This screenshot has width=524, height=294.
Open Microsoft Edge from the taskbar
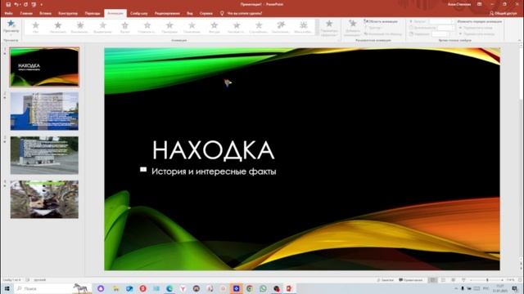[x=169, y=288]
